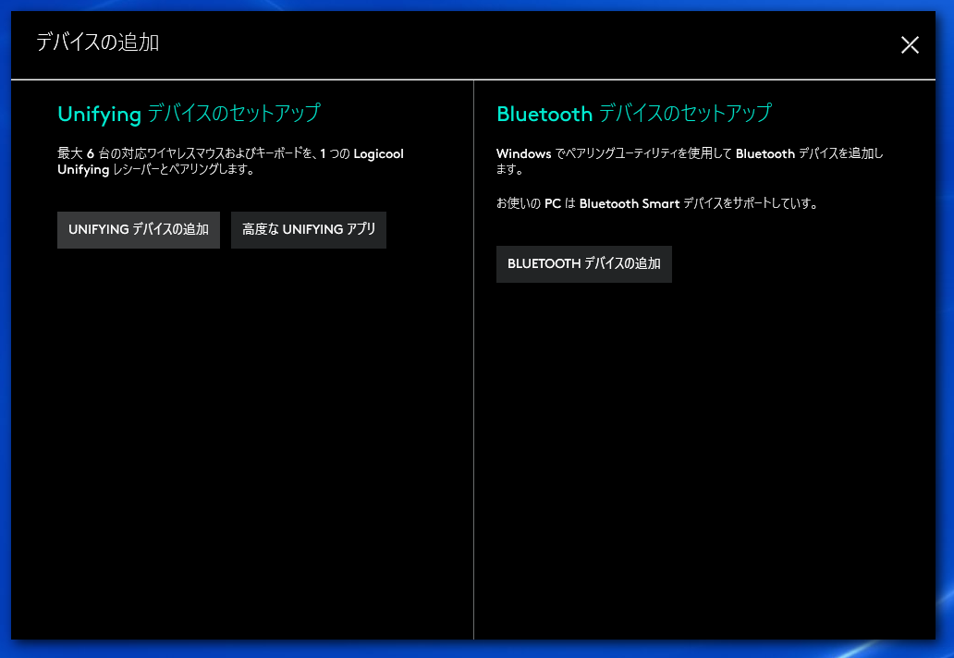This screenshot has width=954, height=658.
Task: Close the デバイスの追加 dialog with X
Action: (910, 44)
